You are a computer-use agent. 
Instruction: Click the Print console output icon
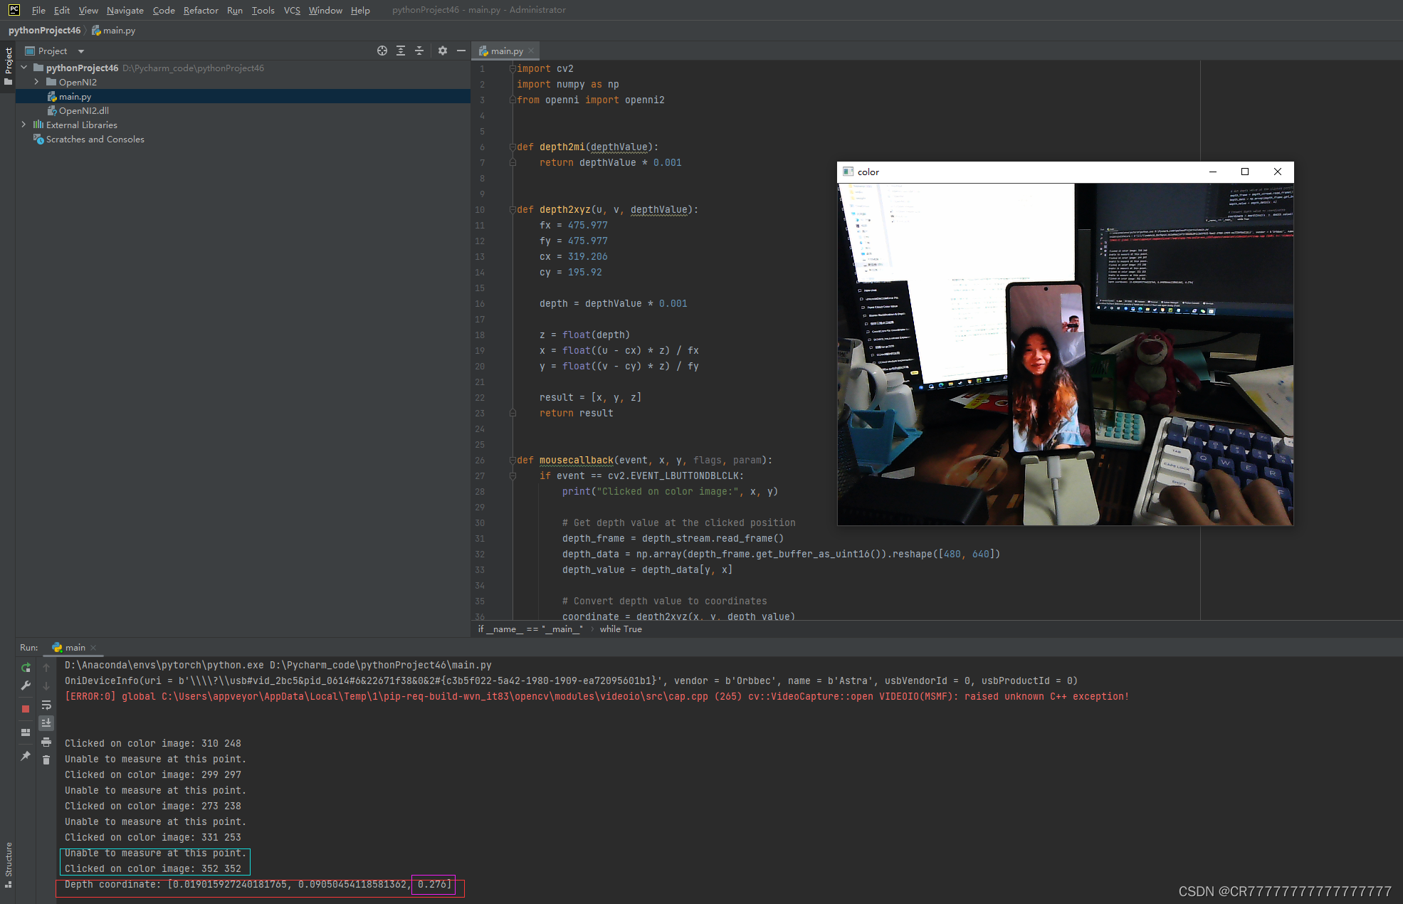pos(46,742)
